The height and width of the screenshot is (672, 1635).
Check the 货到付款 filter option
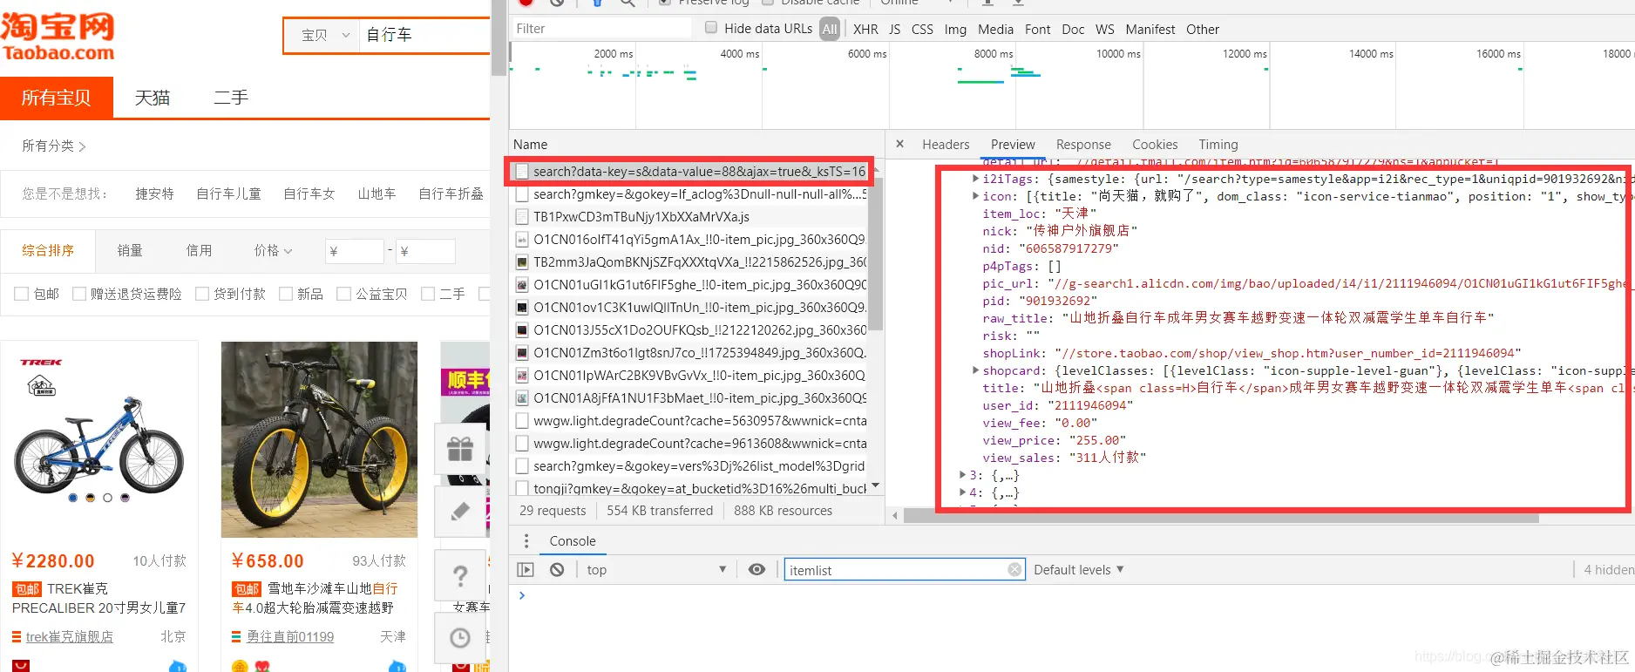(x=202, y=294)
